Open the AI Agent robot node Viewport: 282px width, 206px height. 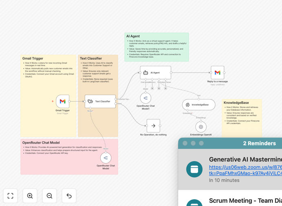[x=156, y=73]
